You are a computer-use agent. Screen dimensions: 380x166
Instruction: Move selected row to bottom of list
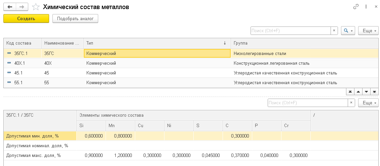coord(374,92)
